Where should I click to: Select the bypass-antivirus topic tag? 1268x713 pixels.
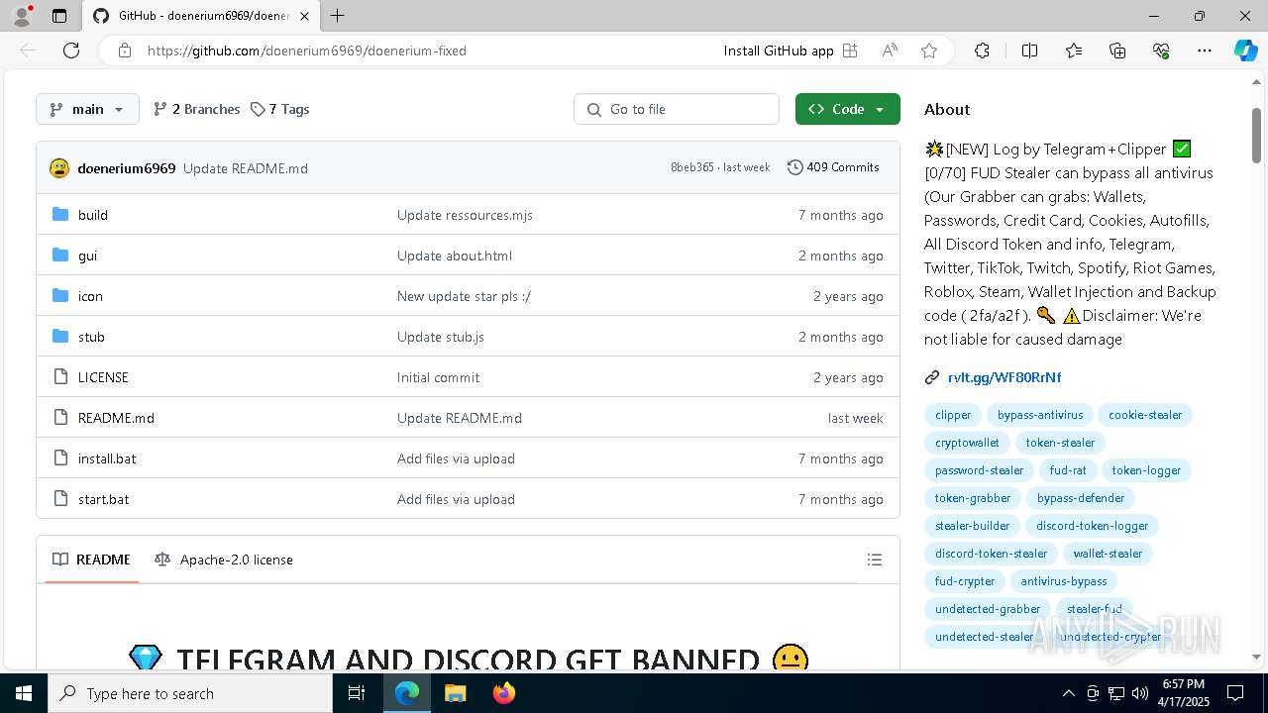(x=1040, y=415)
